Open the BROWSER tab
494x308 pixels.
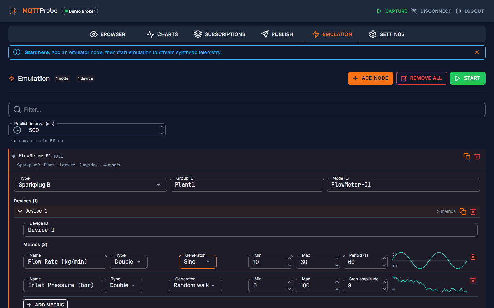point(107,34)
